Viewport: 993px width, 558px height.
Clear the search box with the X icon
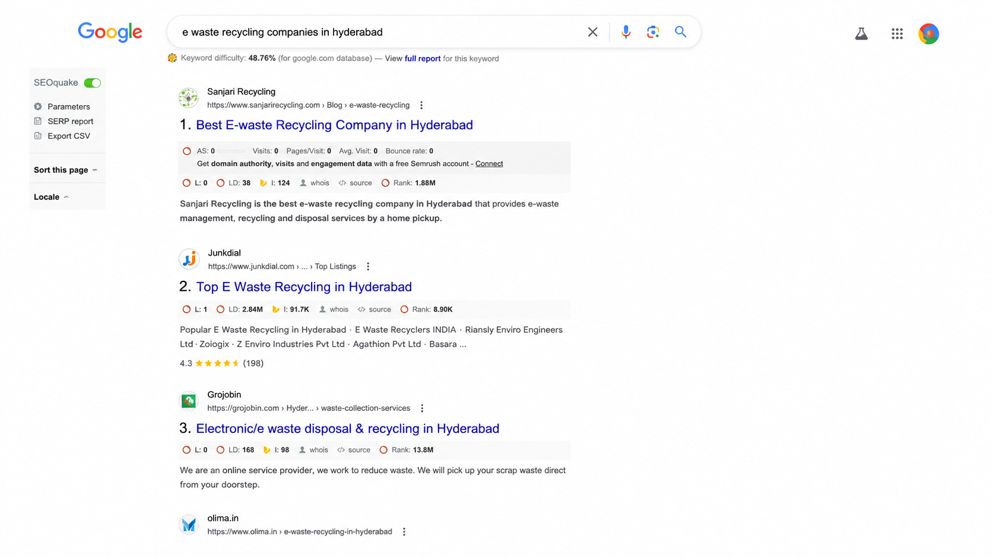592,32
